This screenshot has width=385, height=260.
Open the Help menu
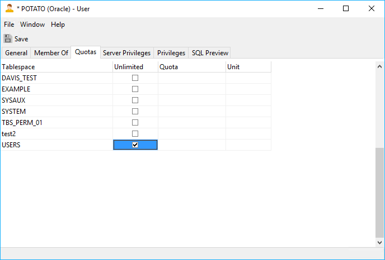pyautogui.click(x=58, y=25)
